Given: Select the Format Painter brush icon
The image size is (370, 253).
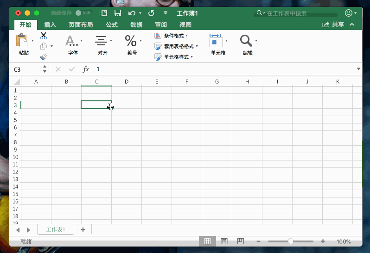Looking at the screenshot, I should click(x=44, y=57).
